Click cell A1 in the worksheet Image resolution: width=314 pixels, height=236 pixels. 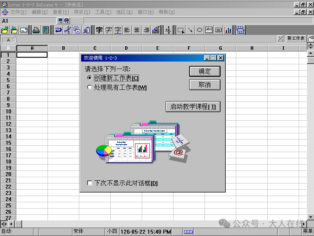(32, 55)
